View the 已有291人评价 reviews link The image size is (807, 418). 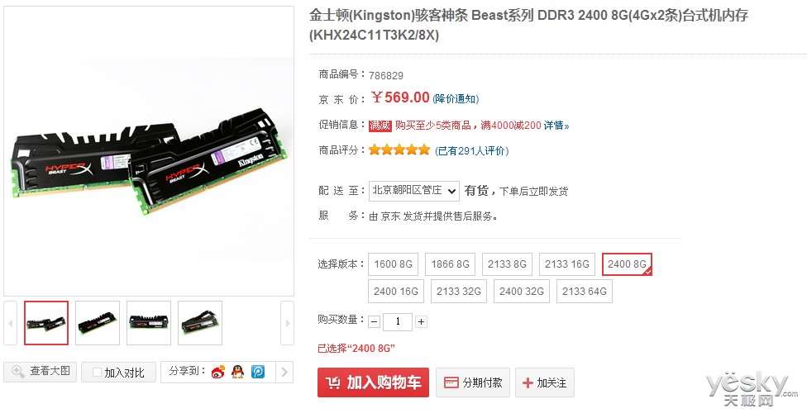click(472, 150)
